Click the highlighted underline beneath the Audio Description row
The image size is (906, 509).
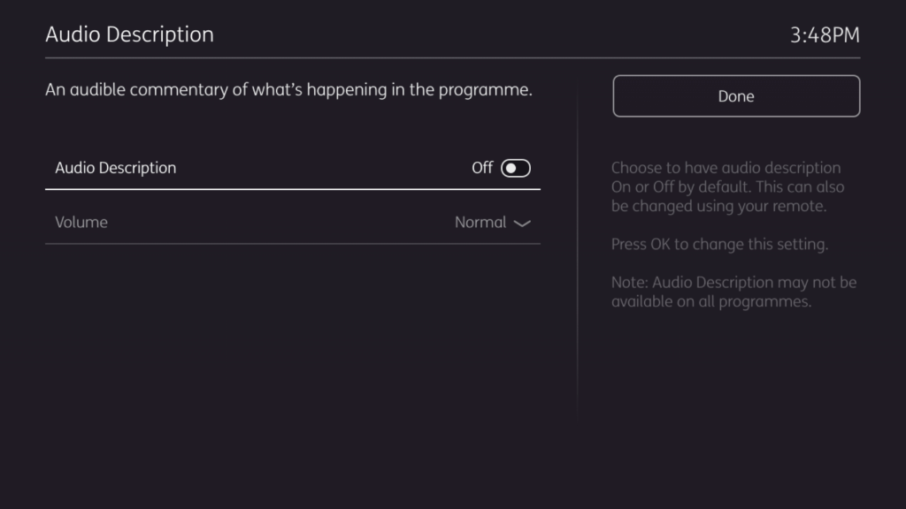coord(292,189)
